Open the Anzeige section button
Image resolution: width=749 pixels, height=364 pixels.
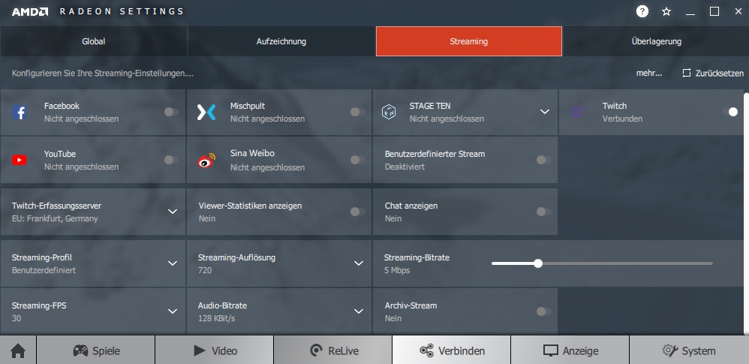point(570,350)
